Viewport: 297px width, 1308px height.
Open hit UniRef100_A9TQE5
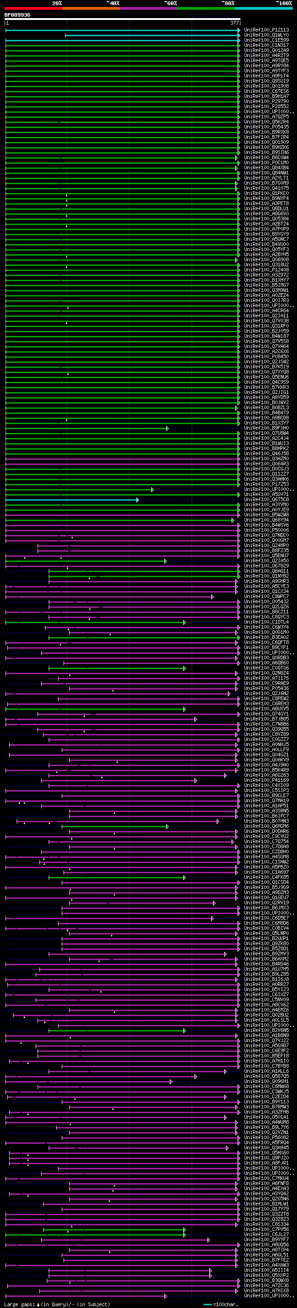click(x=266, y=60)
